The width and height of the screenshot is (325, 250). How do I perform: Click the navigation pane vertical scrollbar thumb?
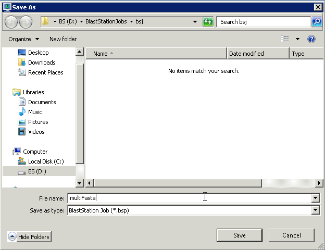[80, 114]
